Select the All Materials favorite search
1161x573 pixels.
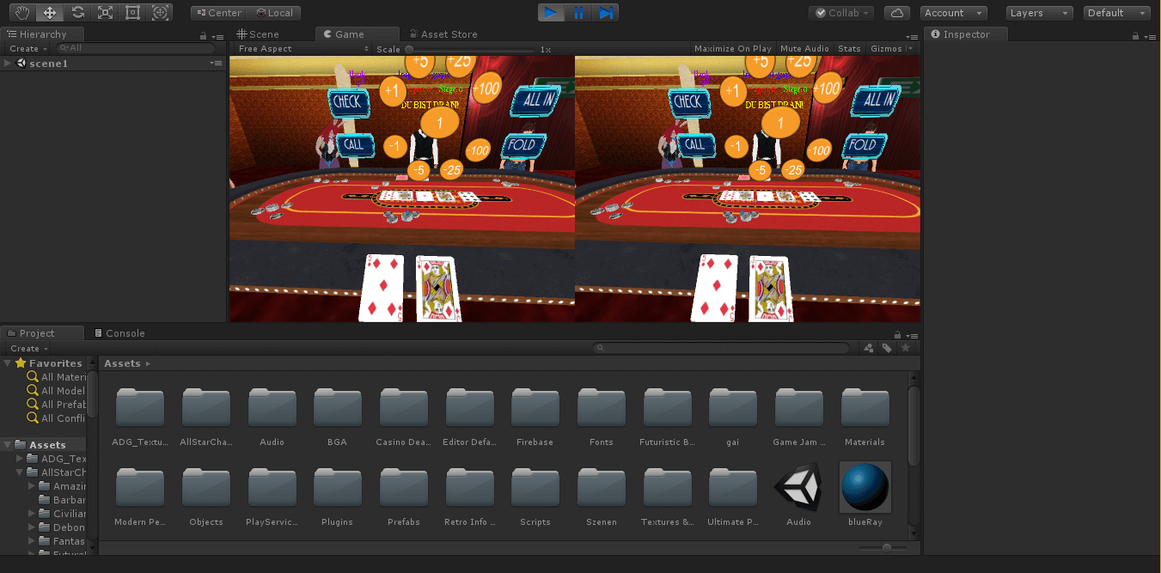click(57, 377)
